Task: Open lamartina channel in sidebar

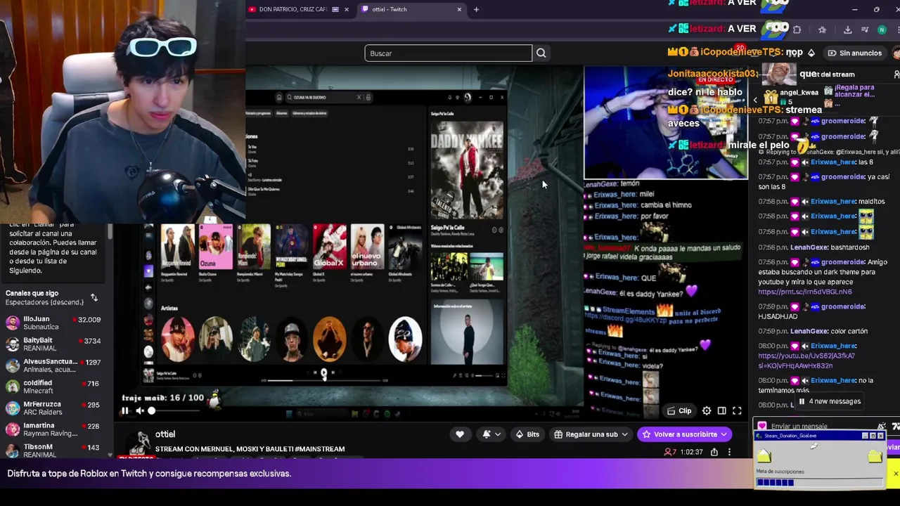Action: [53, 429]
